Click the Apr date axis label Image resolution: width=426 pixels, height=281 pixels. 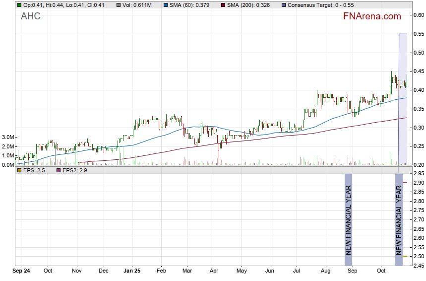tap(214, 272)
